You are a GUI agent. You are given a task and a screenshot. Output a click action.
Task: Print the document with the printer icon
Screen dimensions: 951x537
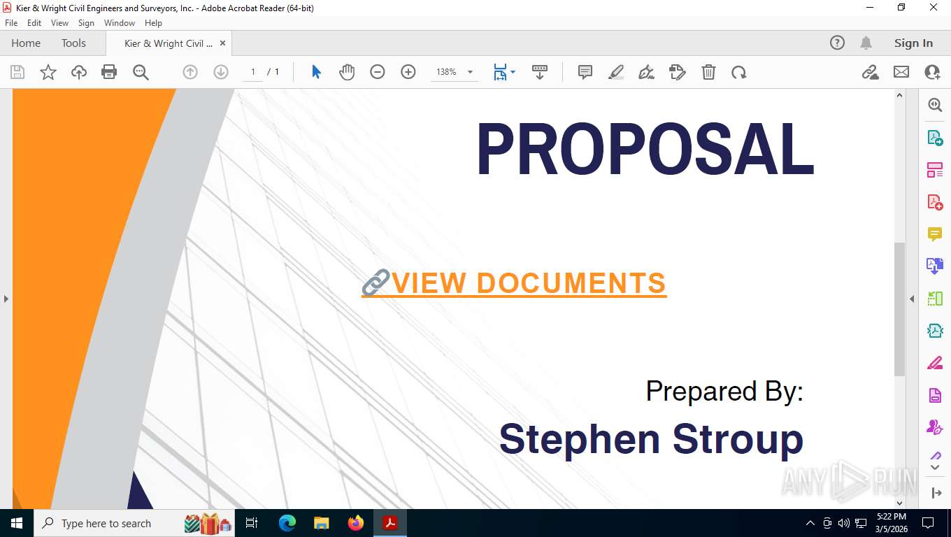click(x=109, y=72)
